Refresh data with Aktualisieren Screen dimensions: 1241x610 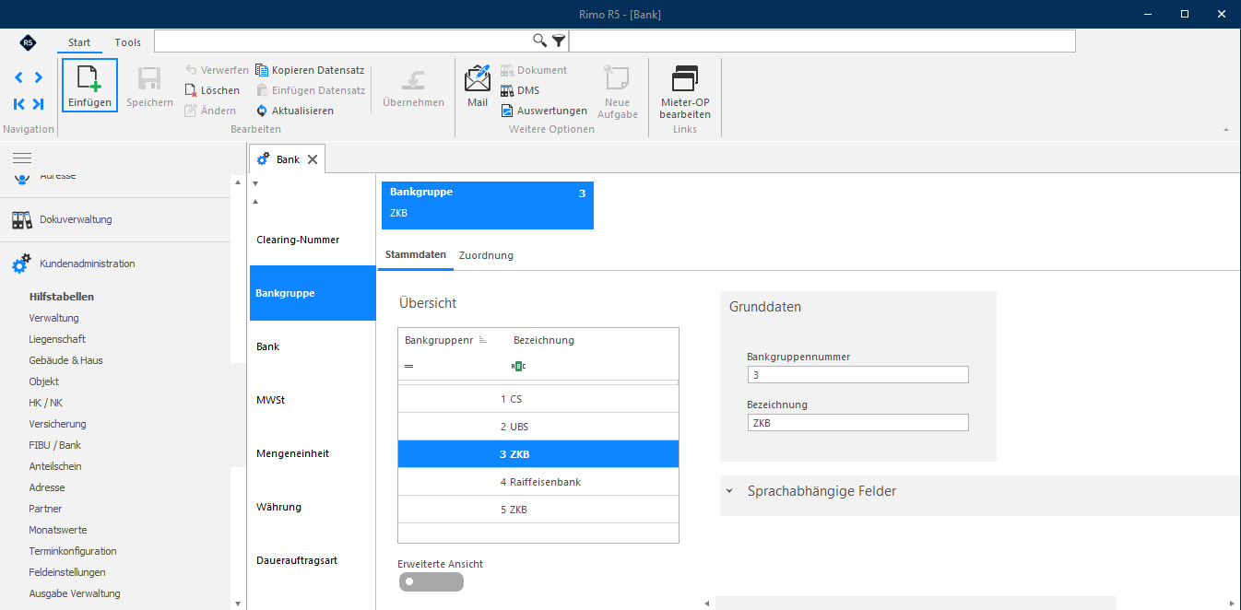tap(295, 111)
